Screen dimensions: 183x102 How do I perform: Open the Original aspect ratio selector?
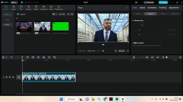pos(122,51)
